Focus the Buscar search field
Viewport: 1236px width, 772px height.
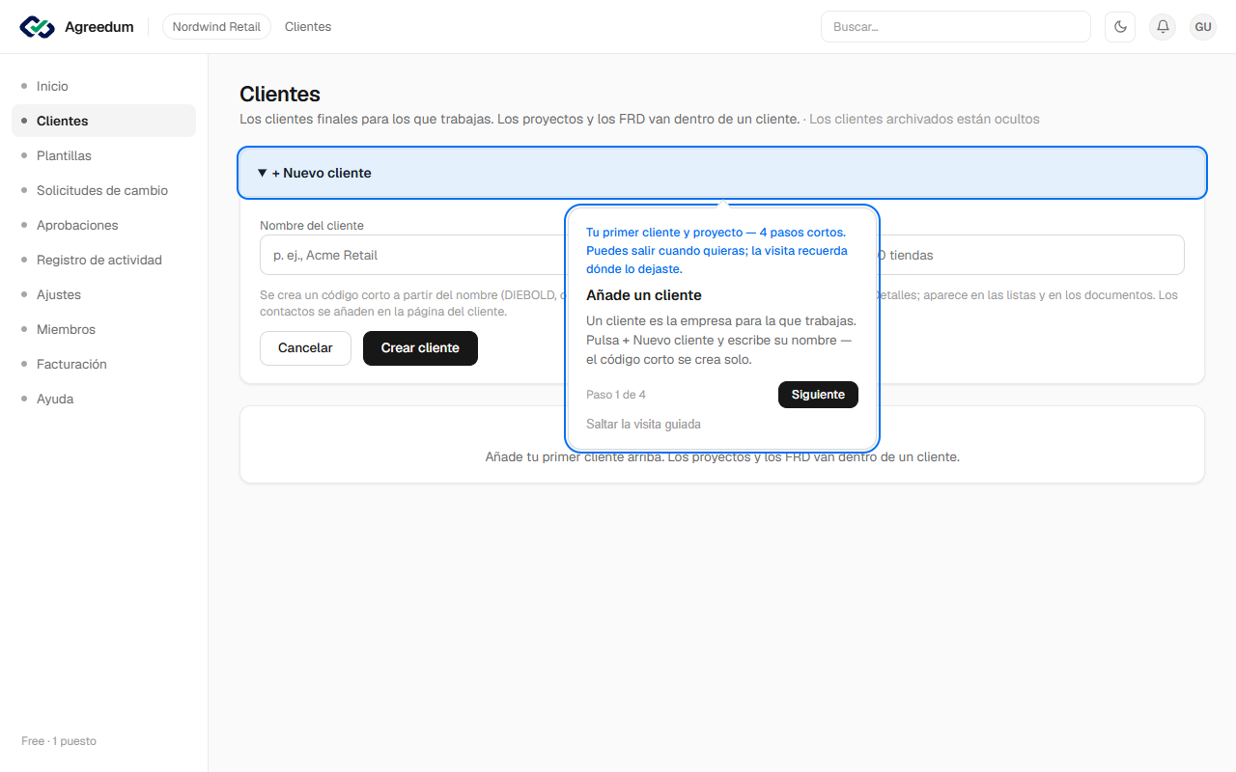coord(956,27)
